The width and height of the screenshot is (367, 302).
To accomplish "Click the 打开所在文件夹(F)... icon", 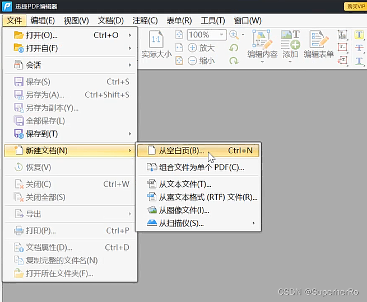I will point(18,273).
